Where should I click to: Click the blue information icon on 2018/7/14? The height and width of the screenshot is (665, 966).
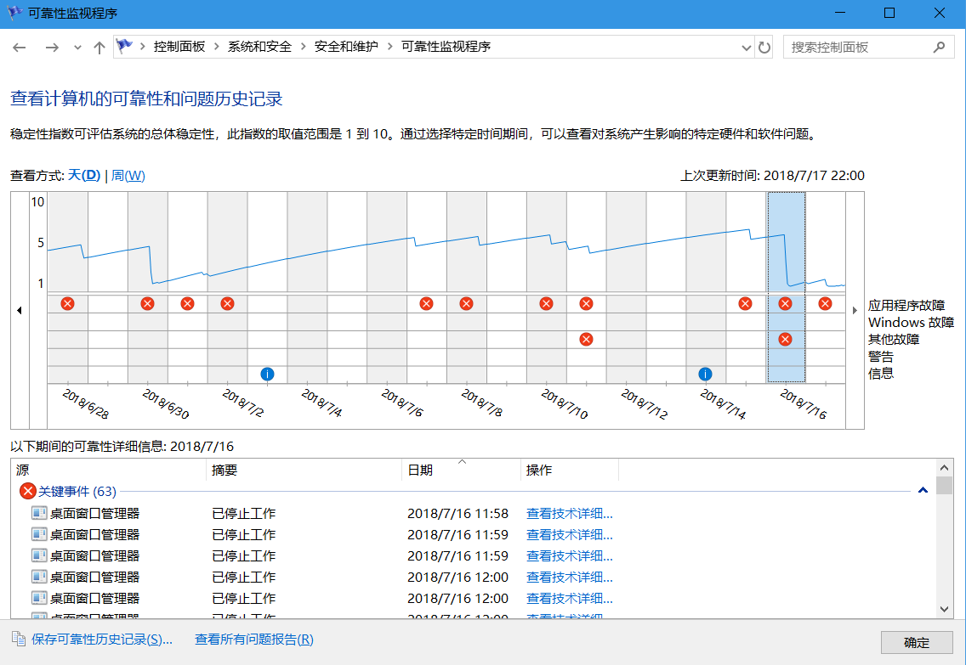[706, 374]
